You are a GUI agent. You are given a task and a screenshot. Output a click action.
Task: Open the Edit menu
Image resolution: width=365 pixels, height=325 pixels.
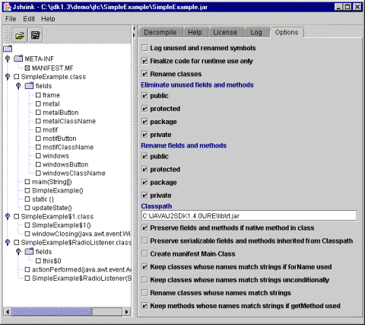click(29, 19)
